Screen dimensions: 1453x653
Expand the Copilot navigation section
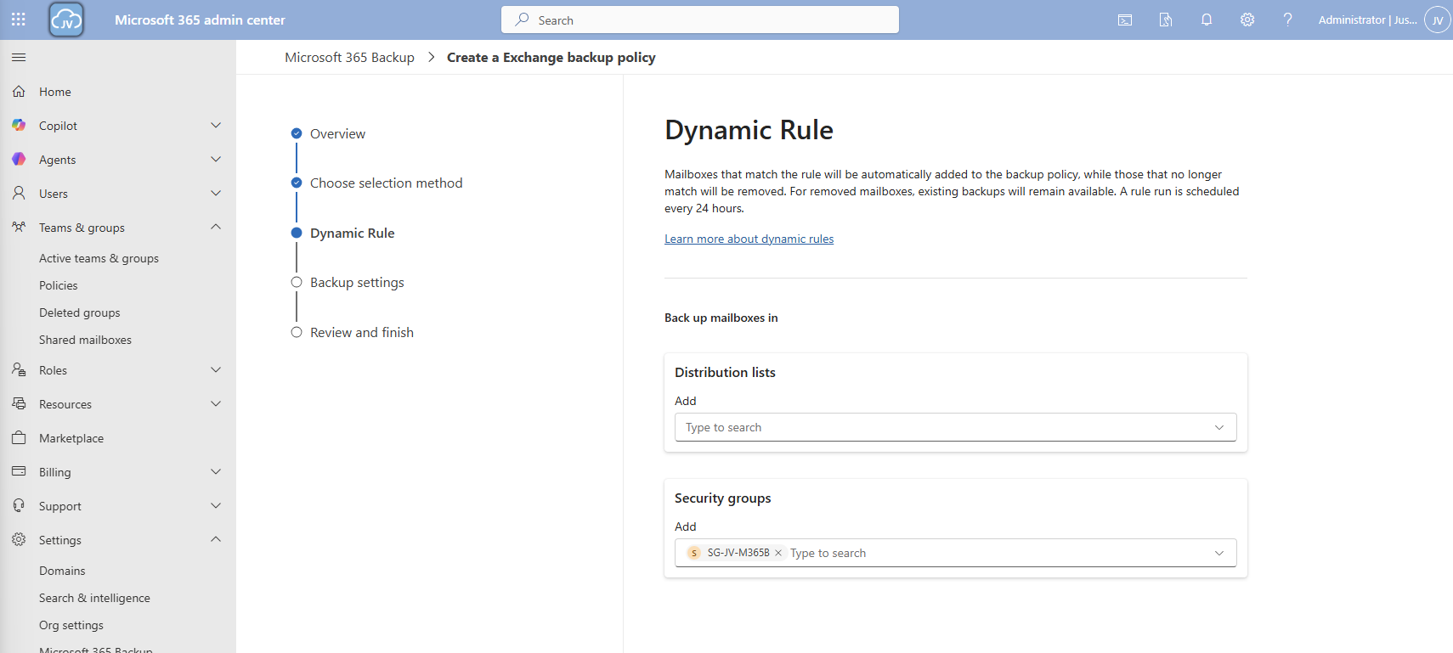pyautogui.click(x=216, y=126)
